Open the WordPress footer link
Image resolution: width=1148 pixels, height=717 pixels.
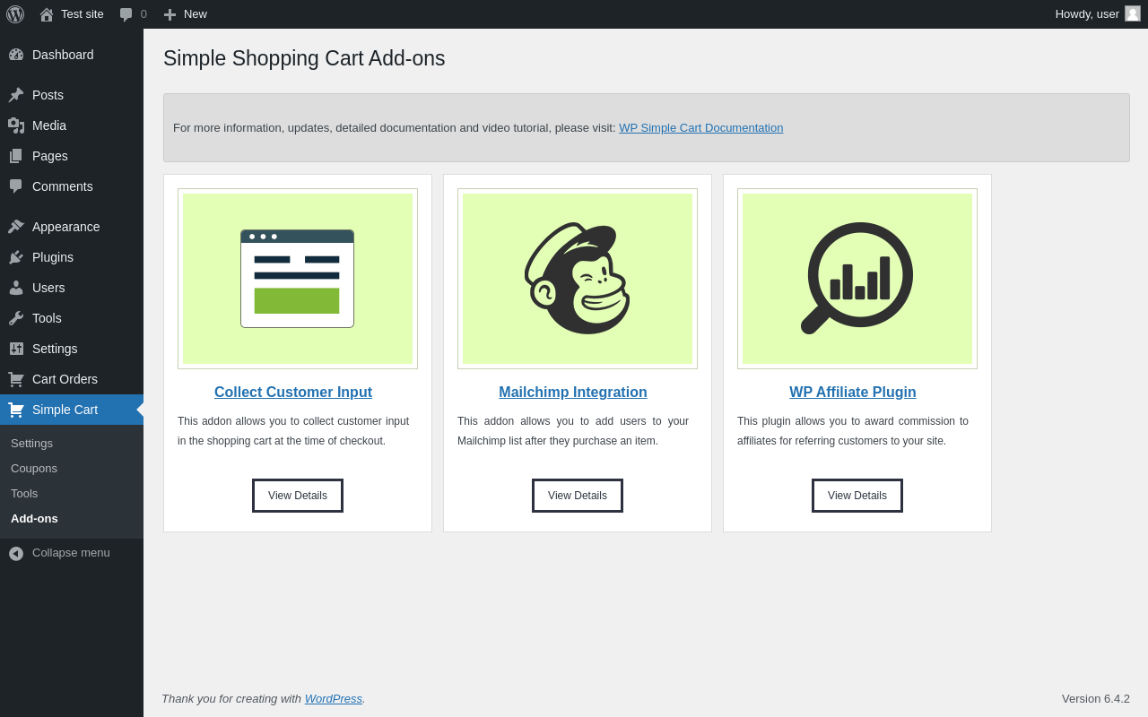coord(334,699)
